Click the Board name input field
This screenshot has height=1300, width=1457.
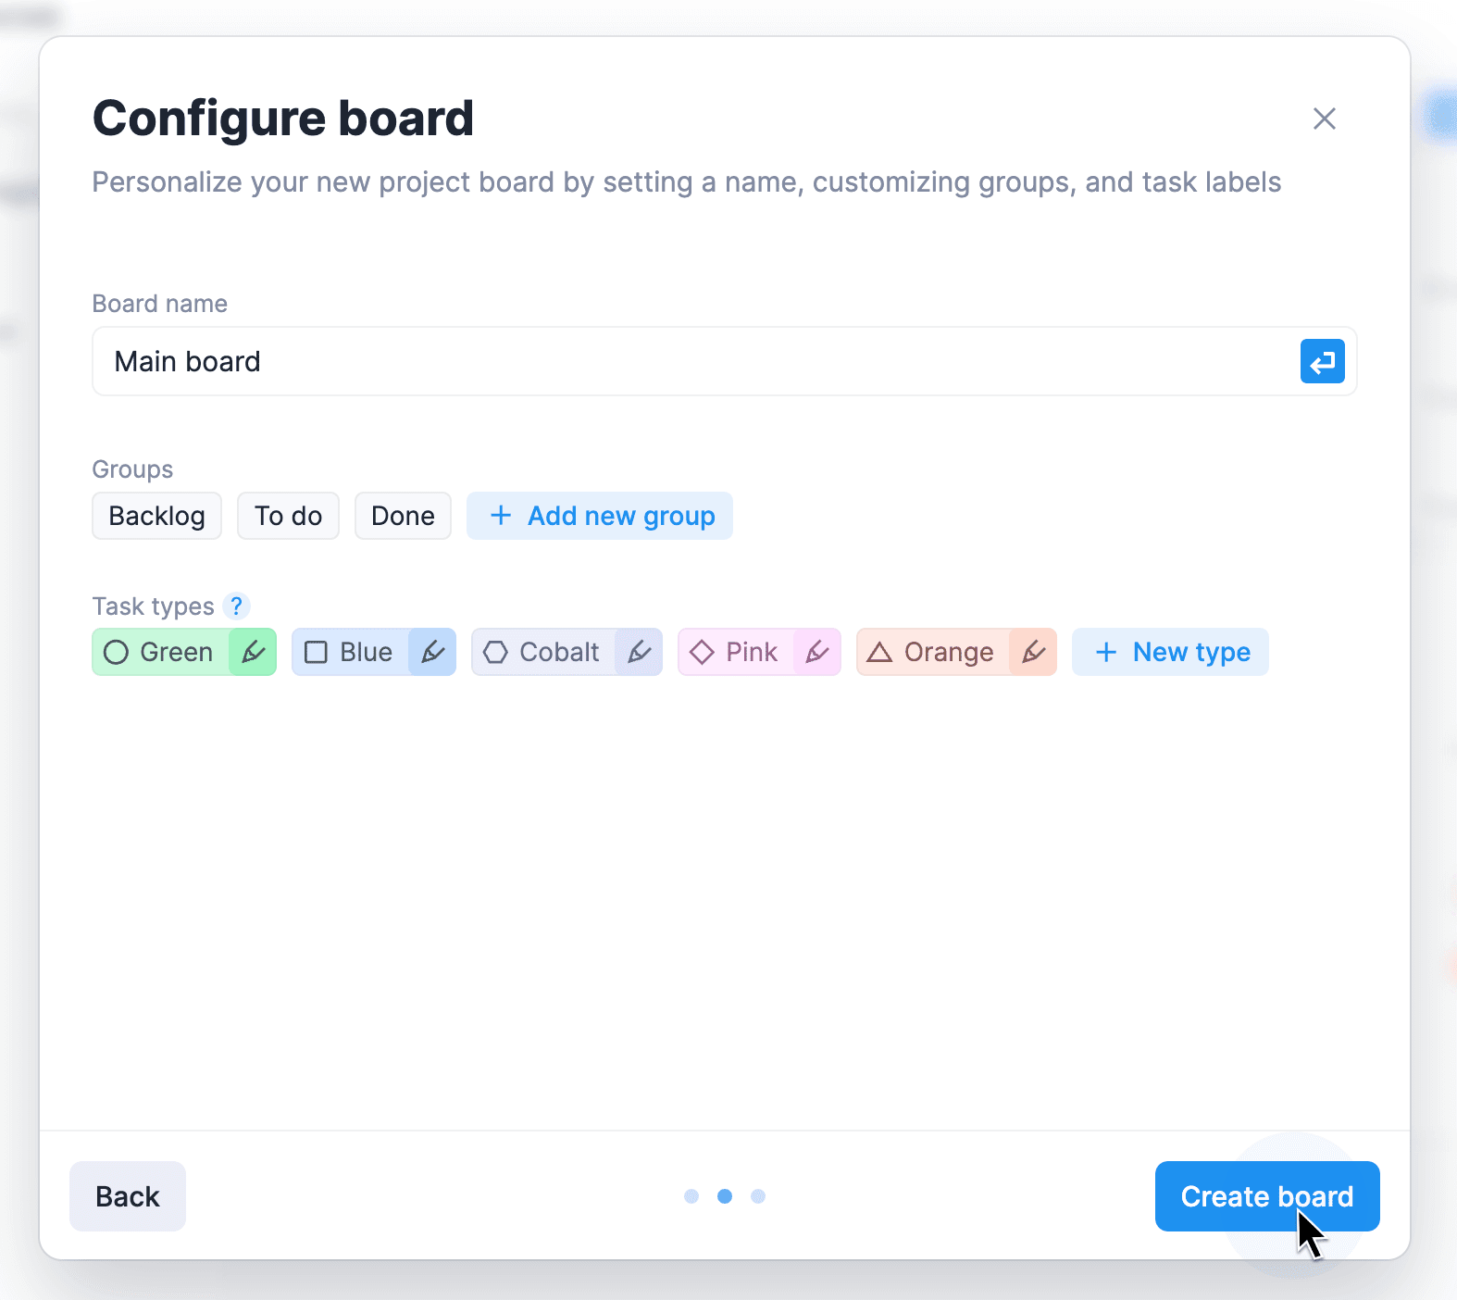tap(694, 361)
